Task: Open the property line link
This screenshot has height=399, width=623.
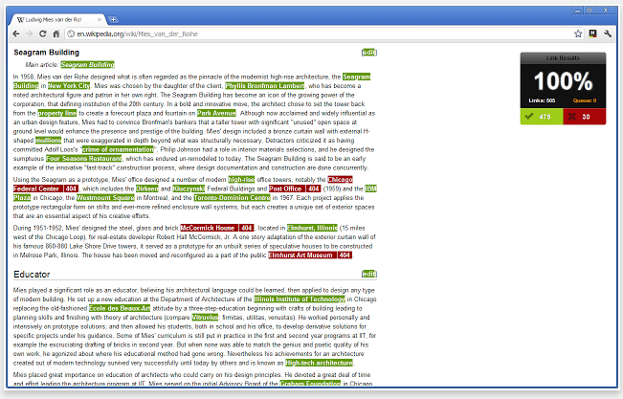Action: click(x=57, y=113)
